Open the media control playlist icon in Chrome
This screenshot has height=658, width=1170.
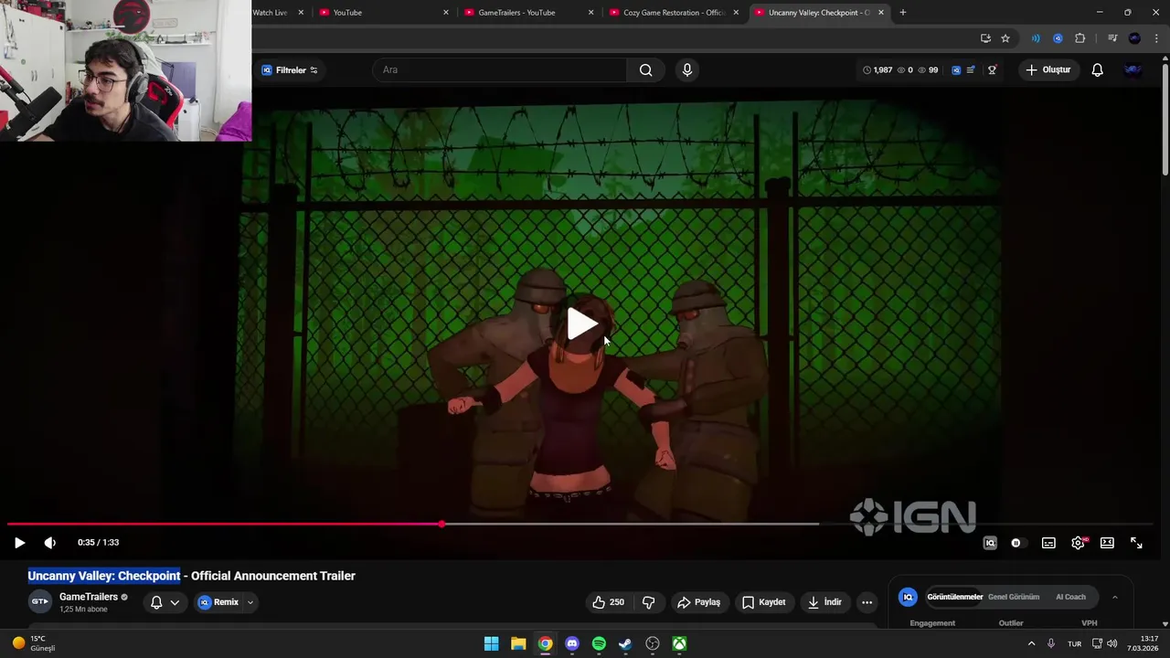(1112, 38)
